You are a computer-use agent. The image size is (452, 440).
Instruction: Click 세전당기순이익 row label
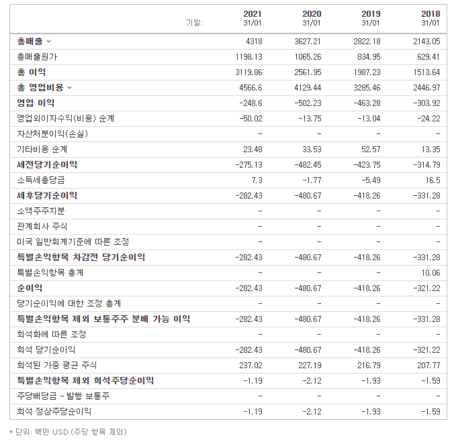[47, 164]
